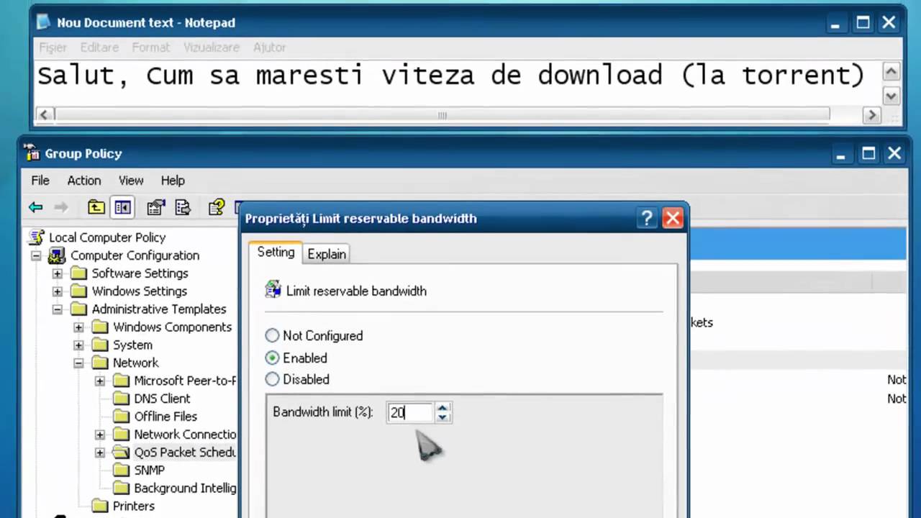Select the Network folder in tree

click(135, 363)
